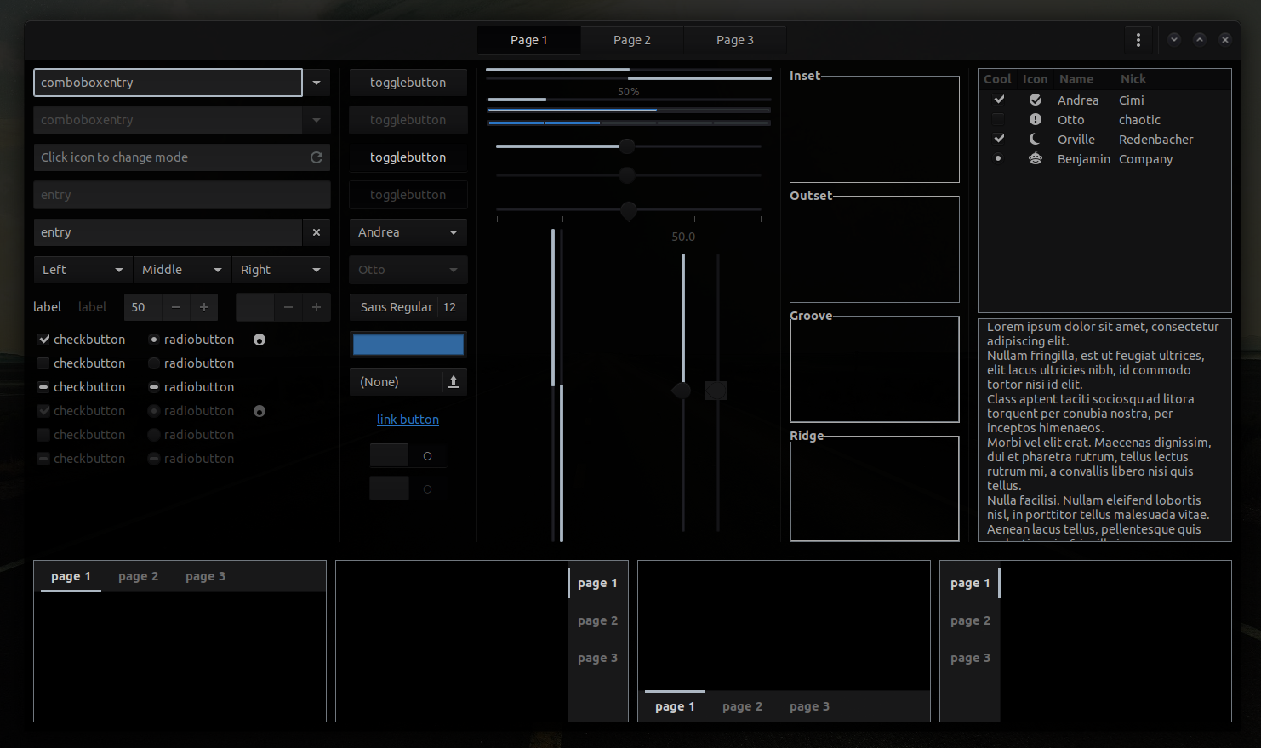Click the blue color swatch

[x=408, y=344]
